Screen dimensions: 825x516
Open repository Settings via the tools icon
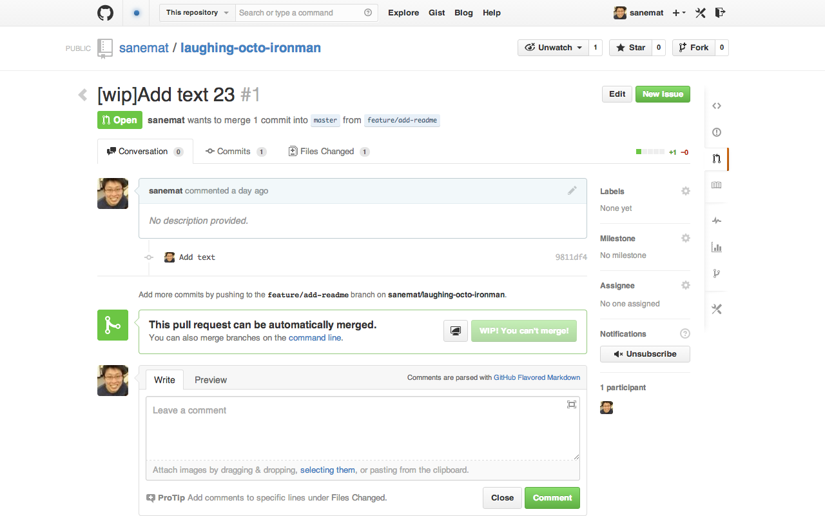click(x=717, y=309)
